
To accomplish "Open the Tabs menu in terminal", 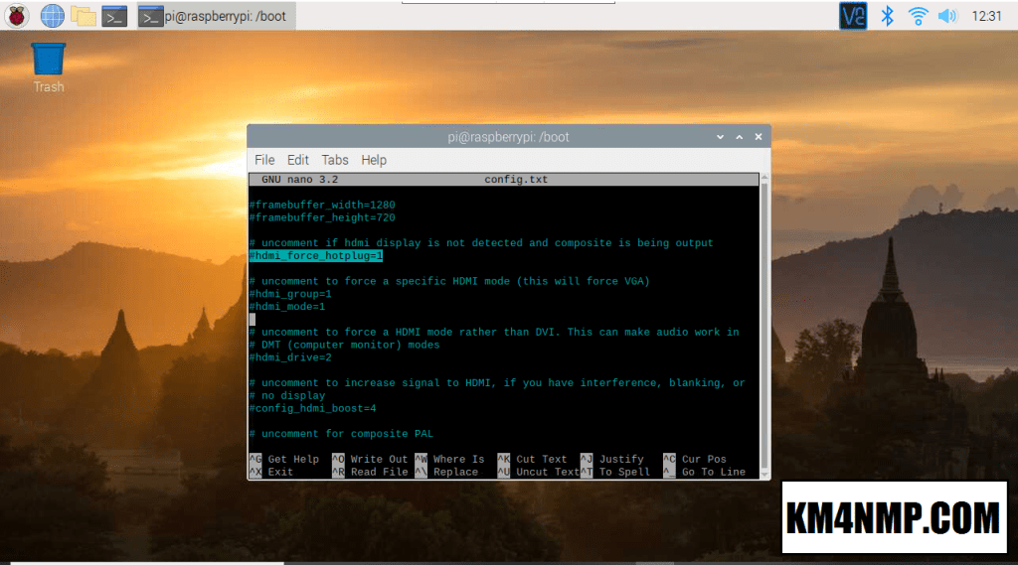I will click(x=335, y=160).
